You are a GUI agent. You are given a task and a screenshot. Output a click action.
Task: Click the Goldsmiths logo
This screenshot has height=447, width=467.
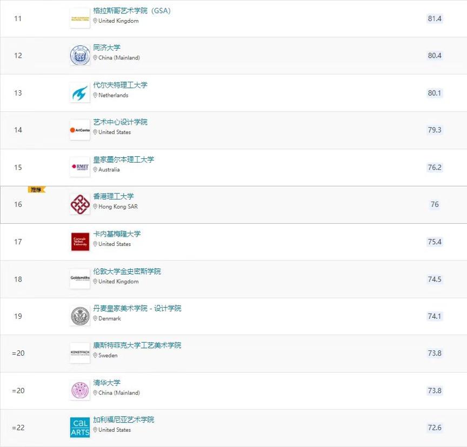pyautogui.click(x=80, y=279)
